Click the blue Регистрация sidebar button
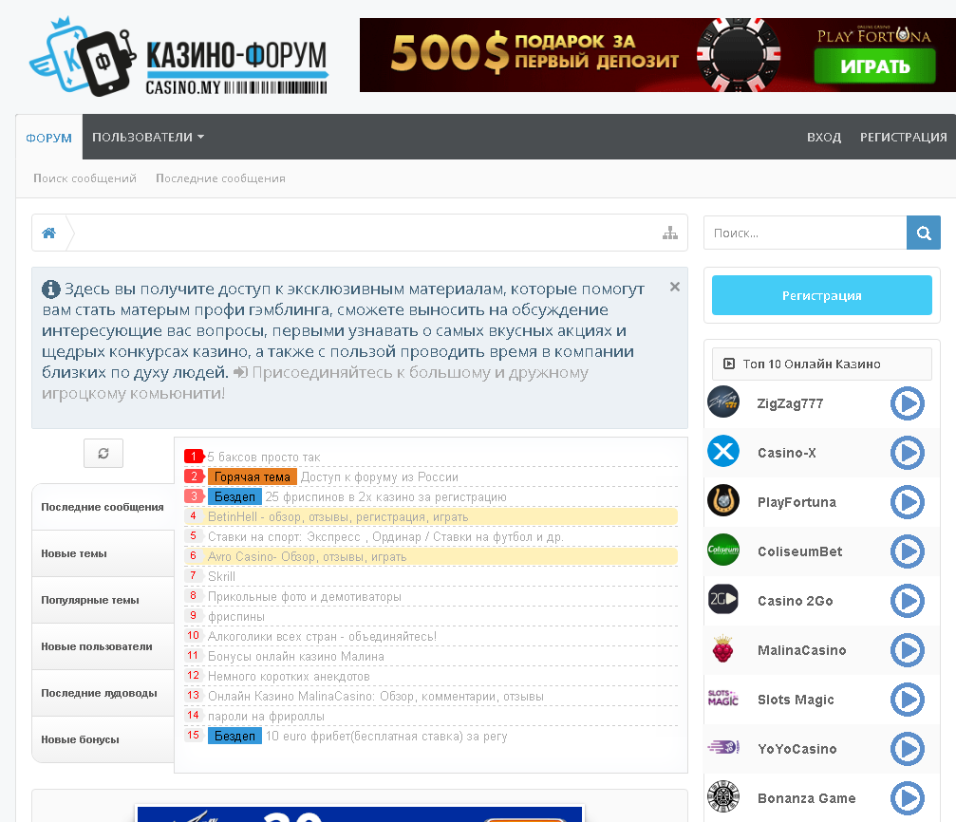Screen dimensions: 956x822 [822, 295]
